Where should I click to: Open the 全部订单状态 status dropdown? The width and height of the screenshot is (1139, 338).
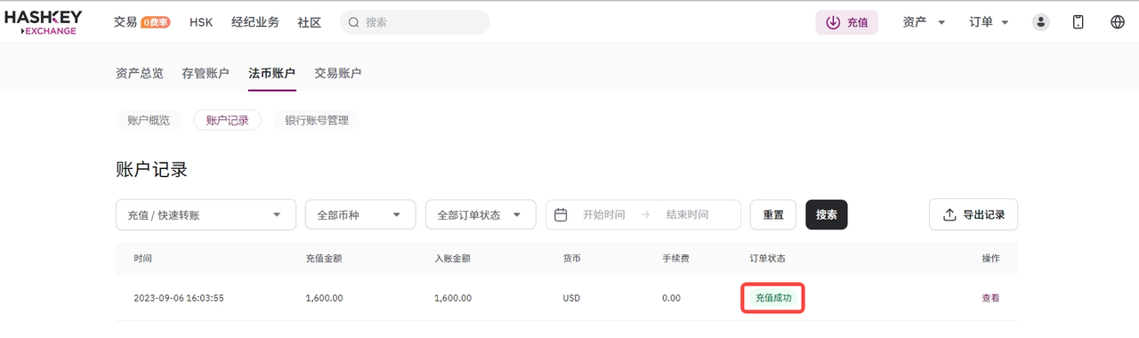(x=481, y=214)
